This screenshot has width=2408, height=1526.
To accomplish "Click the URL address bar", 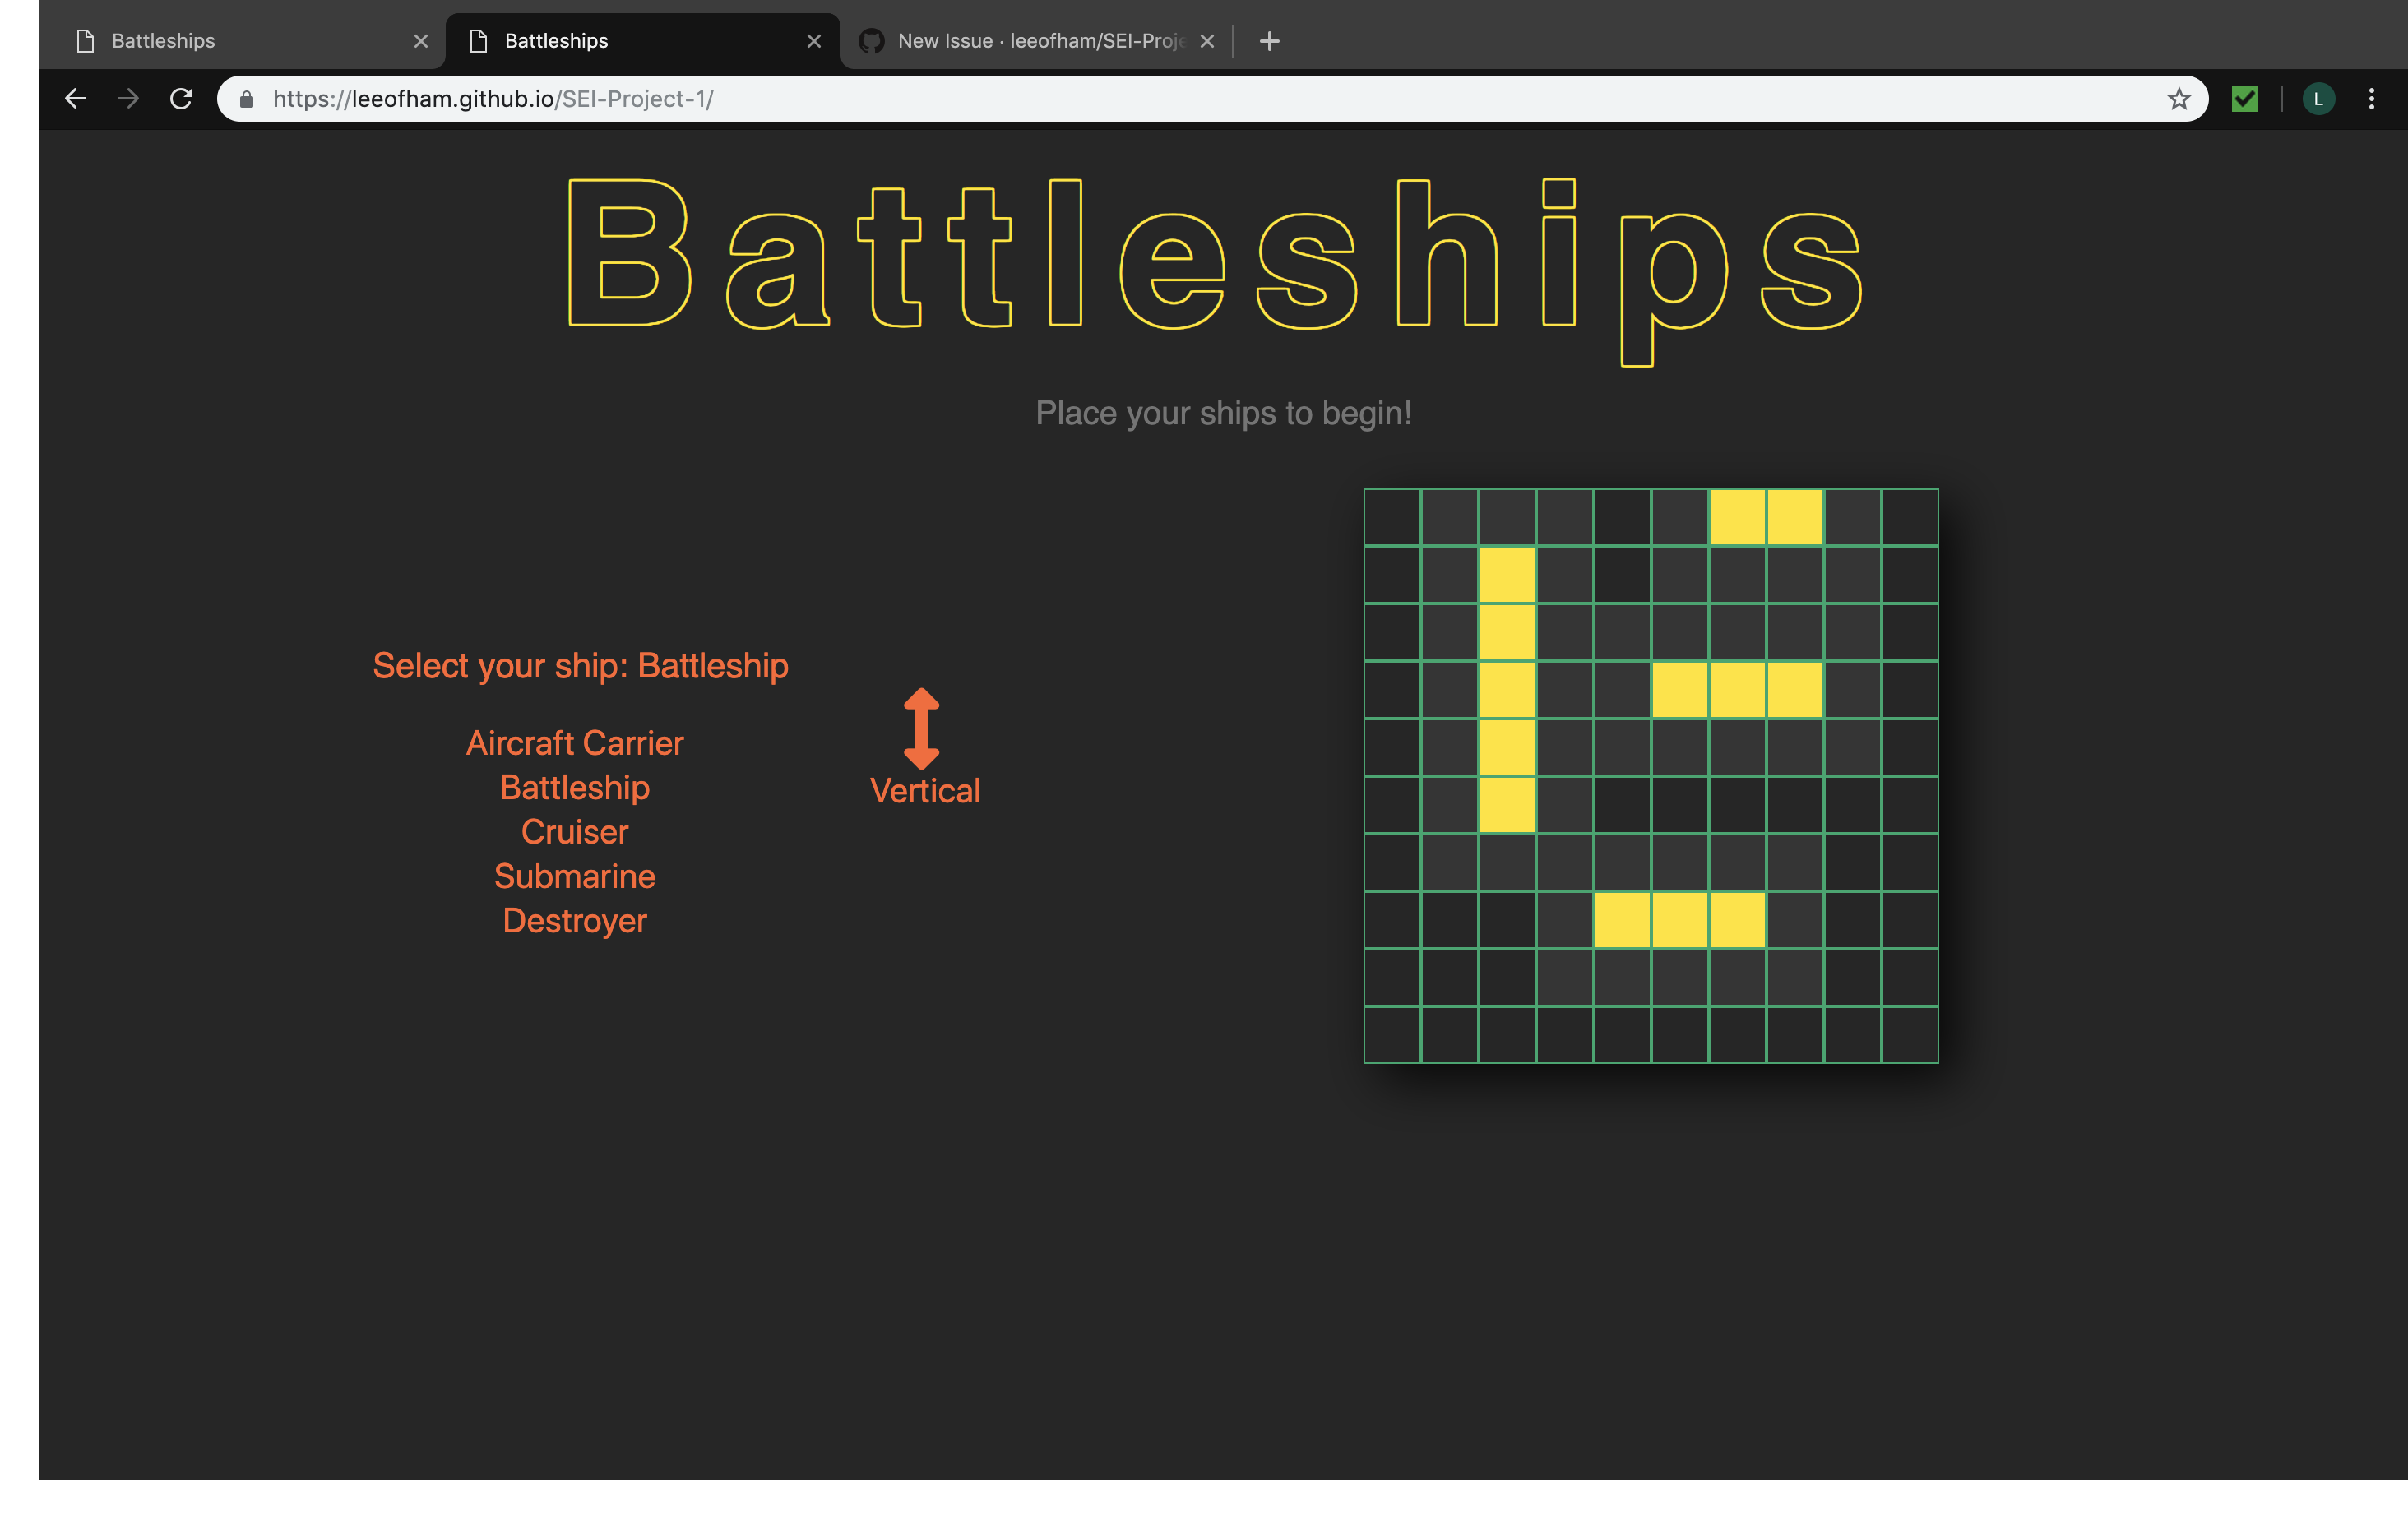I will tap(1200, 99).
